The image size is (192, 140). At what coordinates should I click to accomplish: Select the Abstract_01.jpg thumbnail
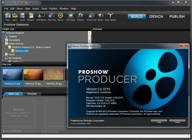pyautogui.click(x=12, y=76)
